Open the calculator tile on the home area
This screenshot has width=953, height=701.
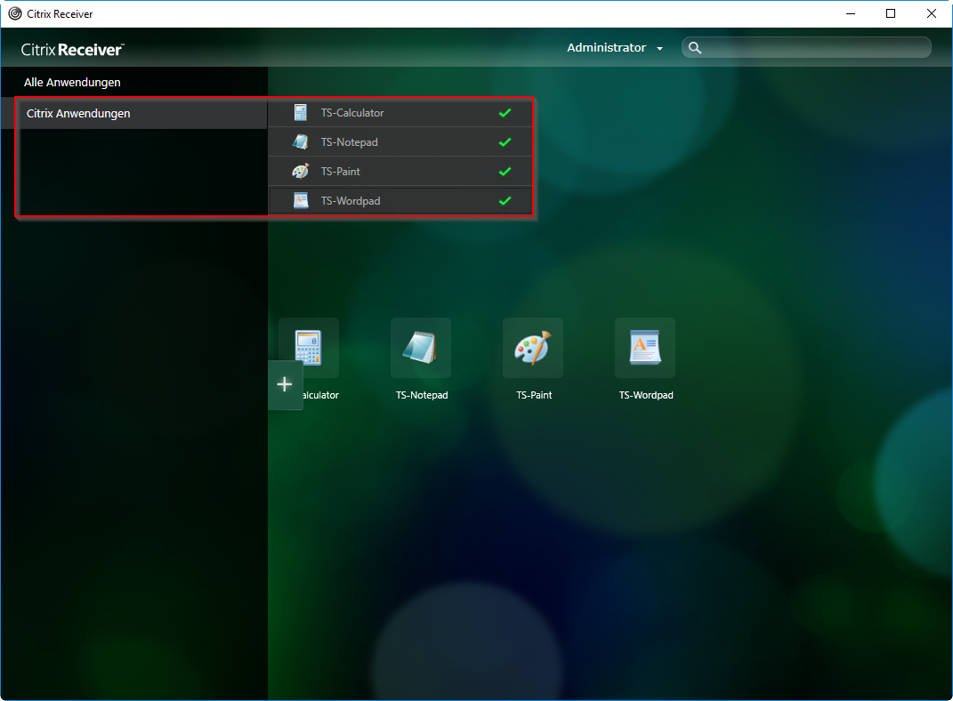(x=309, y=348)
